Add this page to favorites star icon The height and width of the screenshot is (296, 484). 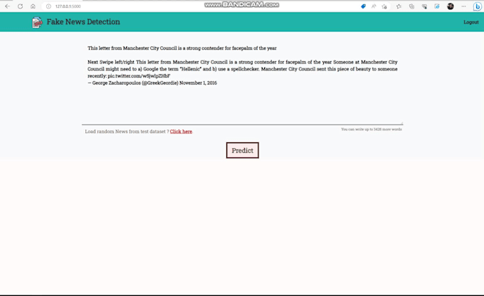[x=384, y=6]
